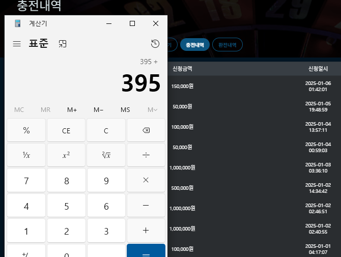Click the equals key
The width and height of the screenshot is (341, 257).
tap(146, 250)
